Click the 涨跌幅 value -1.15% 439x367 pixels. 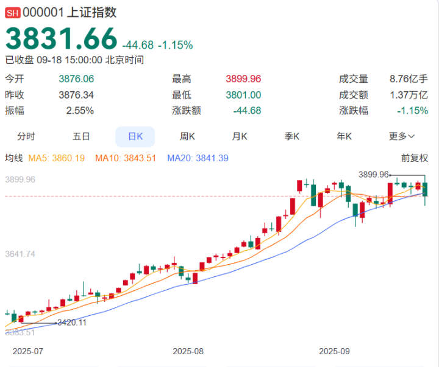[x=413, y=111]
